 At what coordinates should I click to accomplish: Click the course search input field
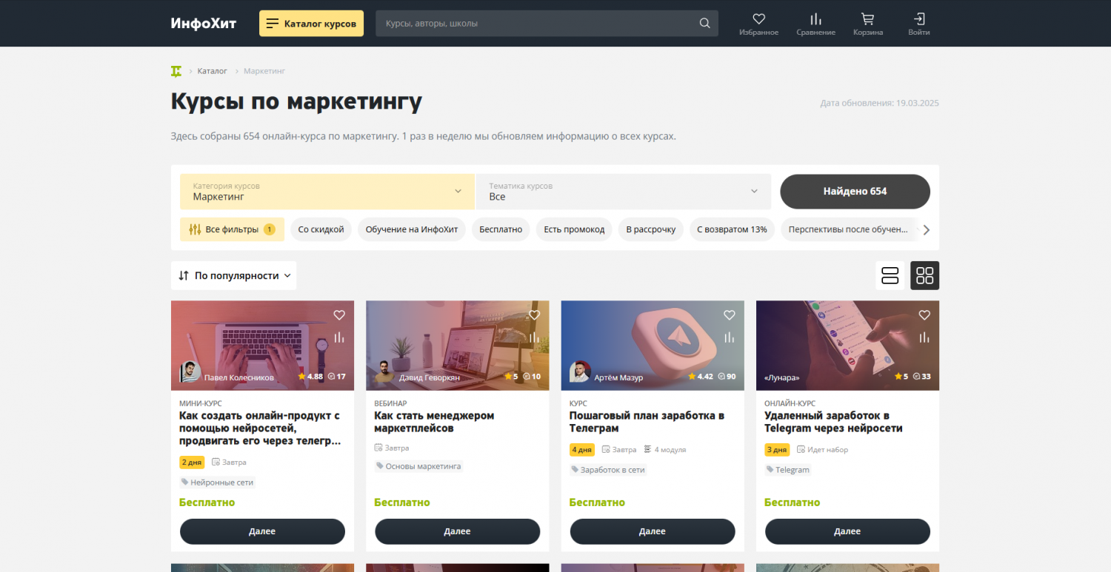click(x=537, y=23)
